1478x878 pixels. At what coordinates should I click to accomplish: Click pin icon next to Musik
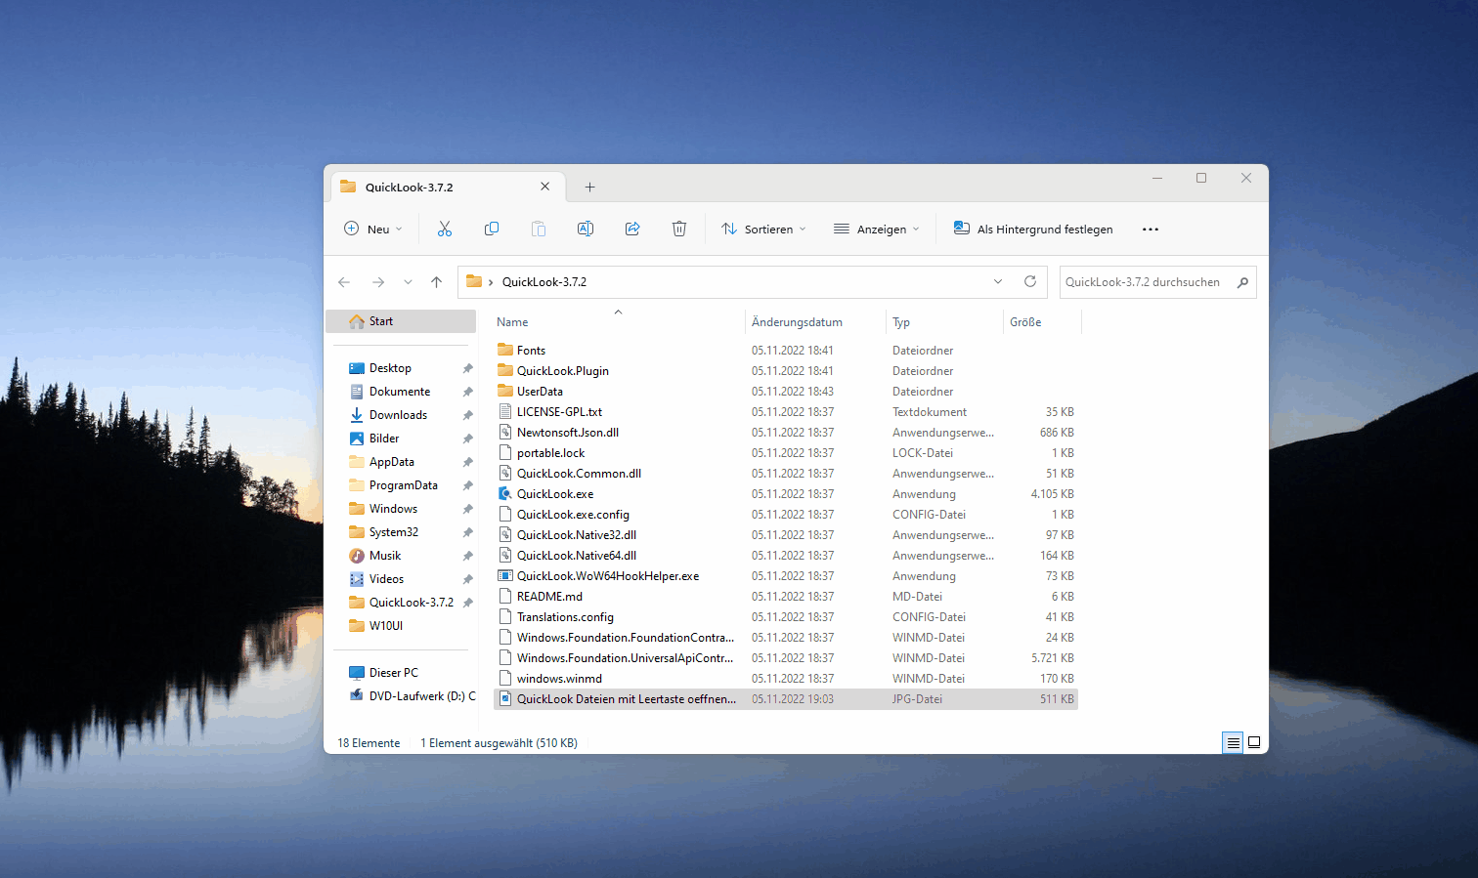(x=467, y=556)
